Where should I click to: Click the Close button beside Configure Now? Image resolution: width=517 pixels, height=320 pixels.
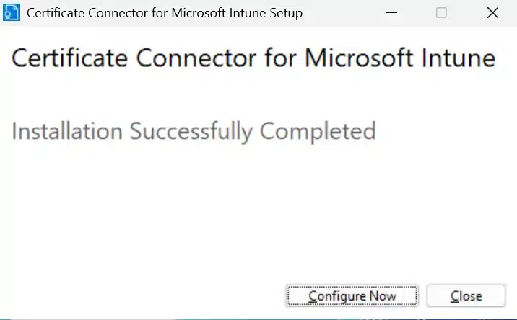tap(466, 295)
